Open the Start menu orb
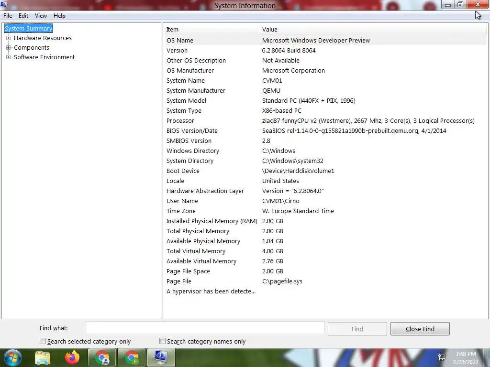This screenshot has width=490, height=367. click(x=12, y=357)
